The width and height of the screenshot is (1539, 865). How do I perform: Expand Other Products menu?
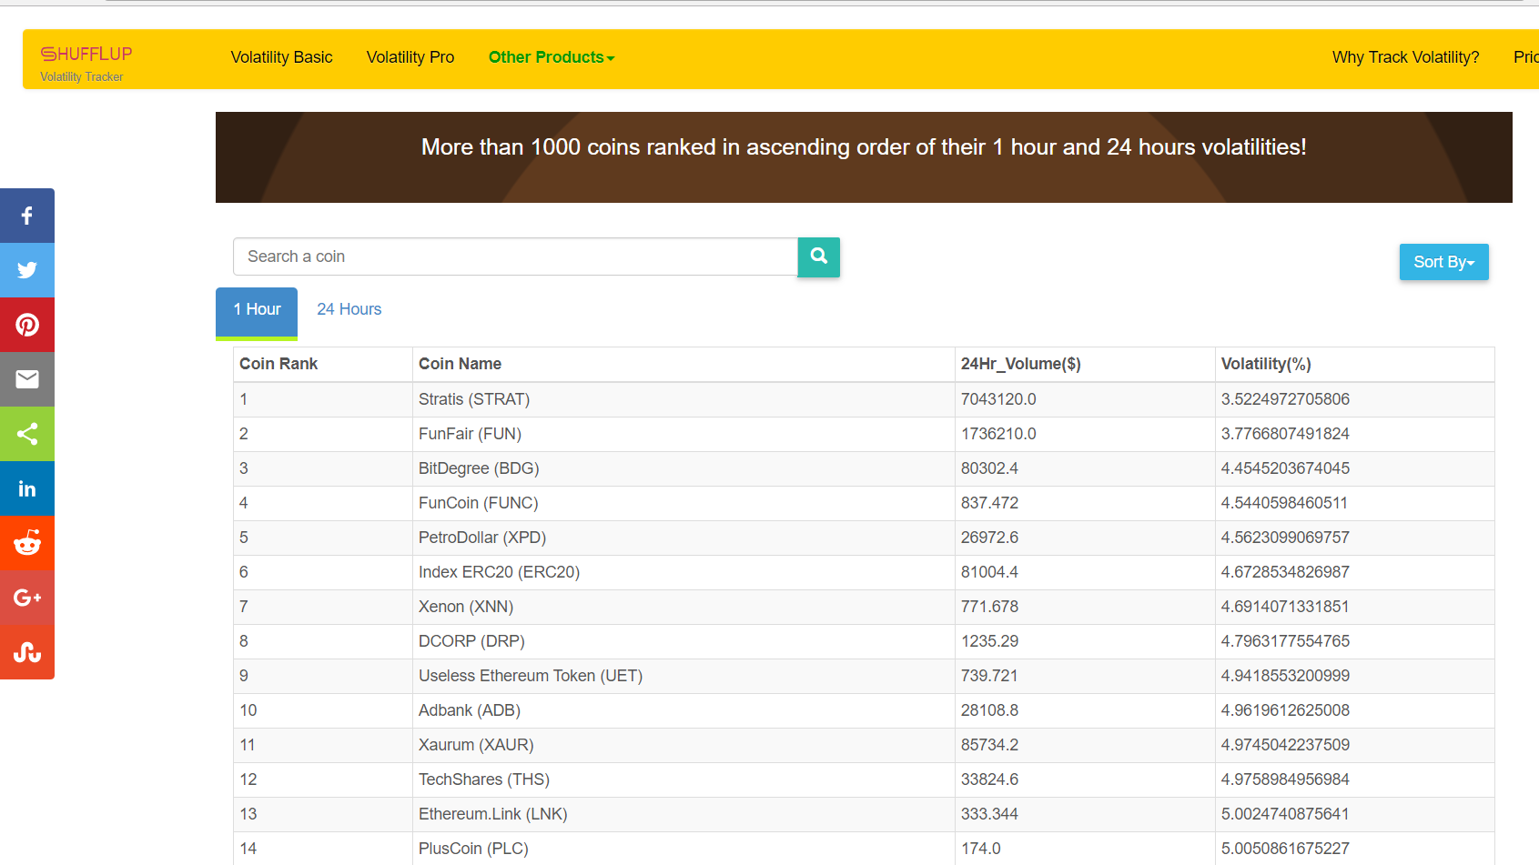[x=552, y=57]
